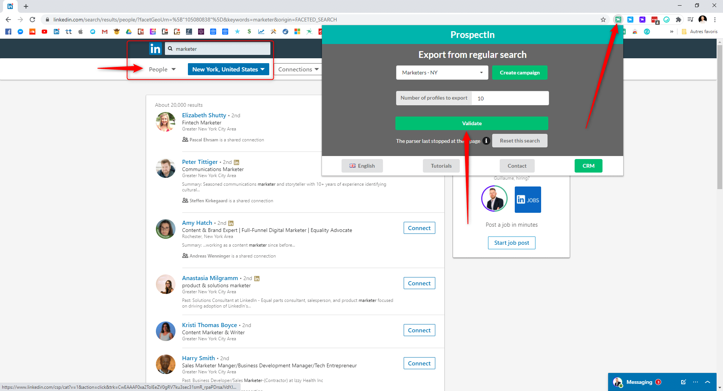Open ProspectIn Tutorials
This screenshot has height=391, width=723.
441,166
